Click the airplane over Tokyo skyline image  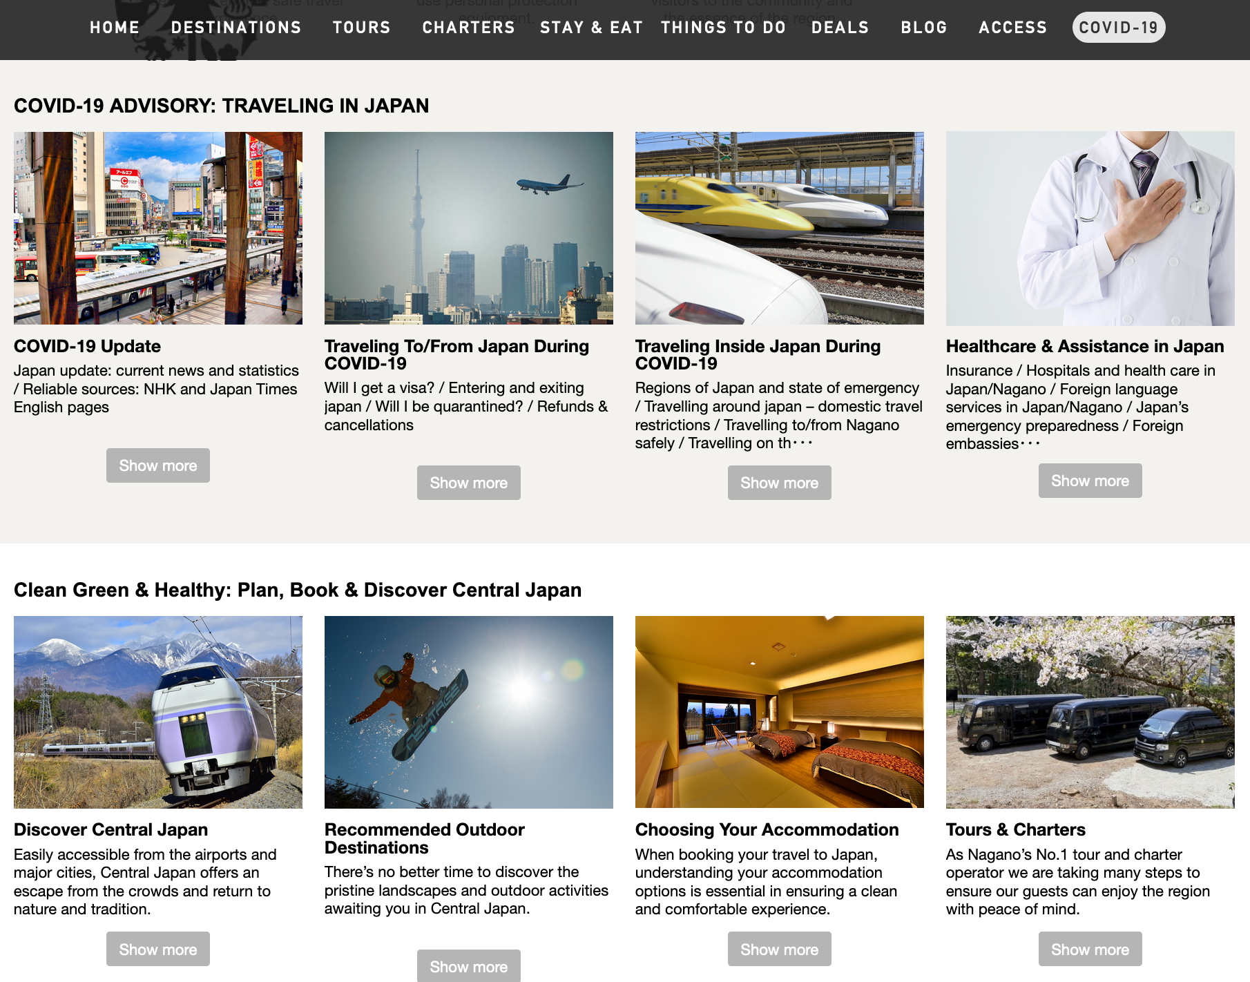(468, 228)
